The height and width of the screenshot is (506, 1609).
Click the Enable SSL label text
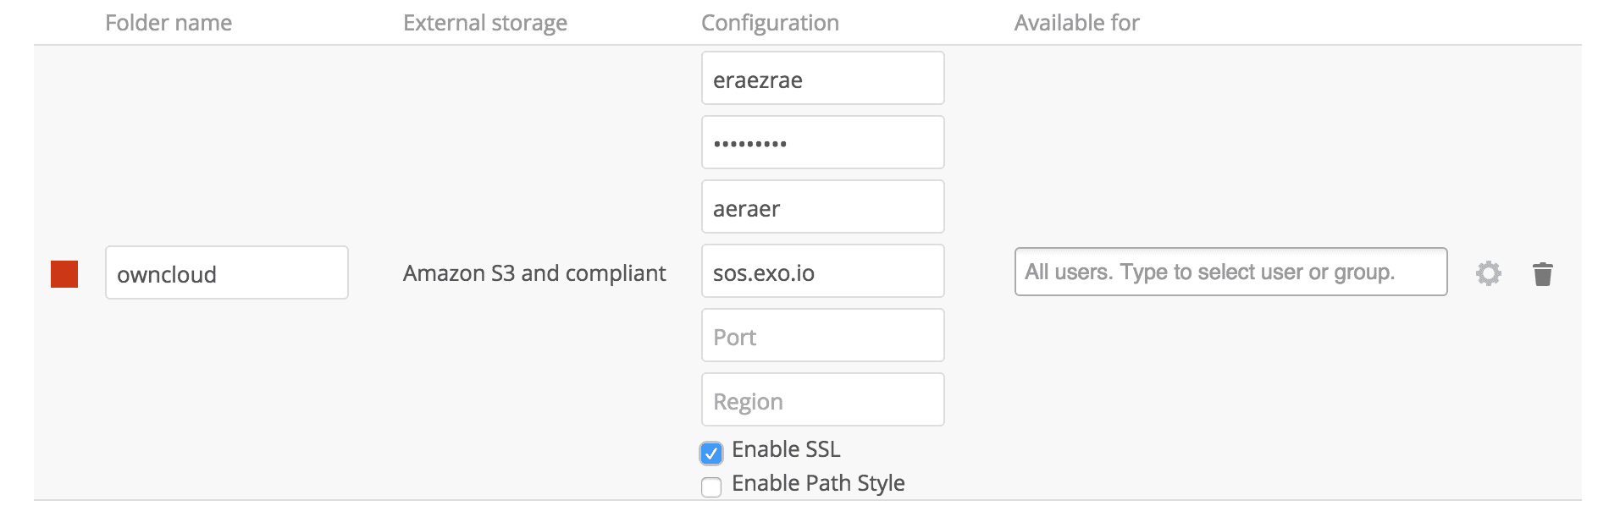click(785, 449)
